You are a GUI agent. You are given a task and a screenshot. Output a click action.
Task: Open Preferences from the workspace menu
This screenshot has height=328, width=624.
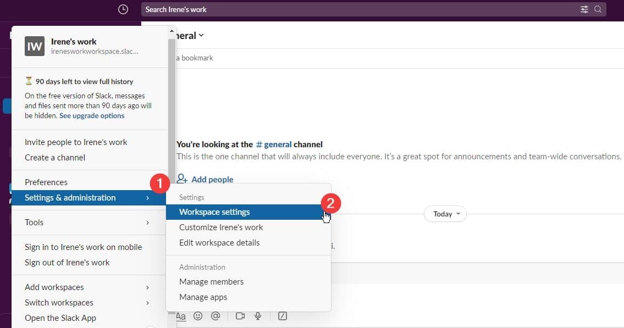point(46,182)
